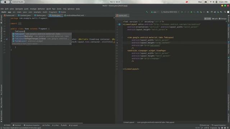Run the app with the green play icon
Image resolution: width=230 pixels, height=129 pixels.
click(182, 12)
